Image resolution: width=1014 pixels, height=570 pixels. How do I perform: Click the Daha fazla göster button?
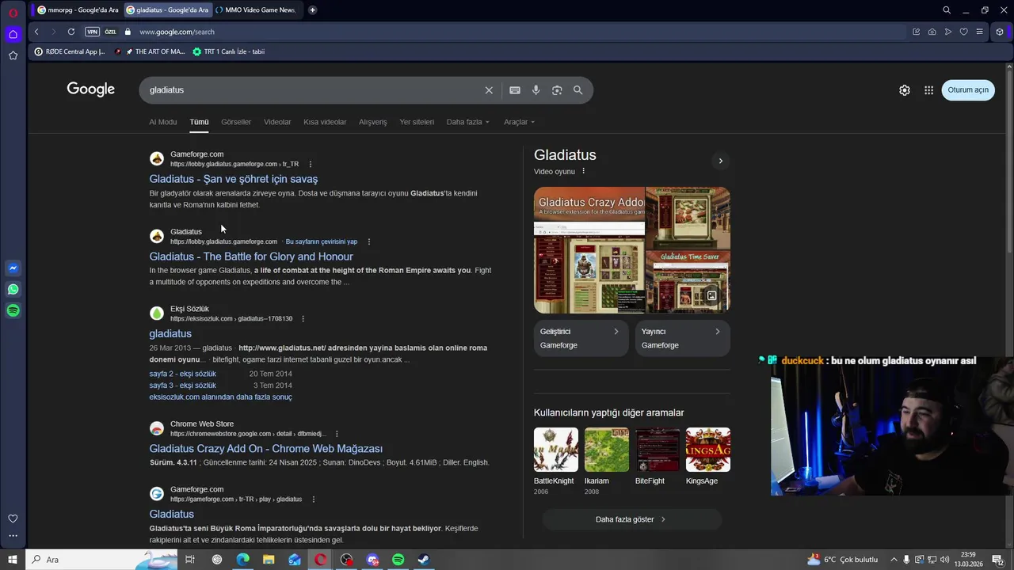pos(631,519)
